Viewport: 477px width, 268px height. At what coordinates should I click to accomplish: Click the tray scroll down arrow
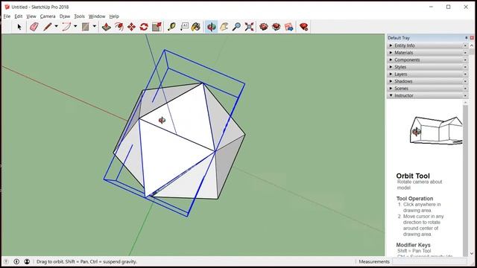tap(472, 253)
